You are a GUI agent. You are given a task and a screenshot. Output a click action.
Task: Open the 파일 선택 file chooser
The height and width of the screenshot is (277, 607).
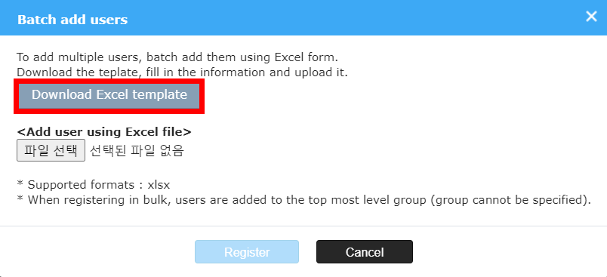click(x=51, y=150)
